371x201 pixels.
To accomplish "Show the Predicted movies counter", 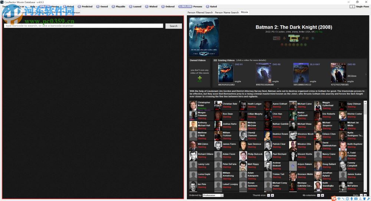I will 85,7.
